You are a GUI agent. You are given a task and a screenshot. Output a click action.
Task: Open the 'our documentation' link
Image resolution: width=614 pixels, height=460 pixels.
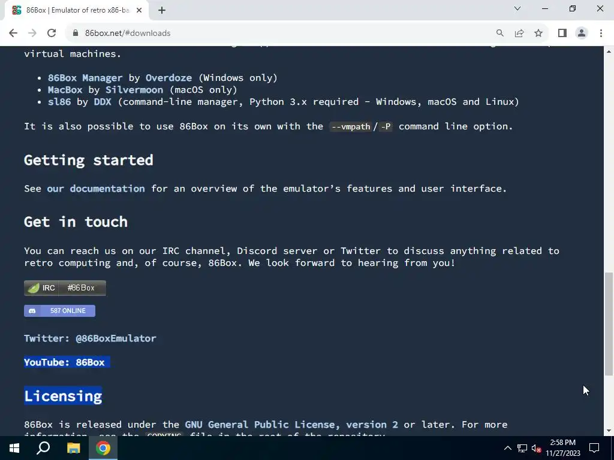pos(96,189)
